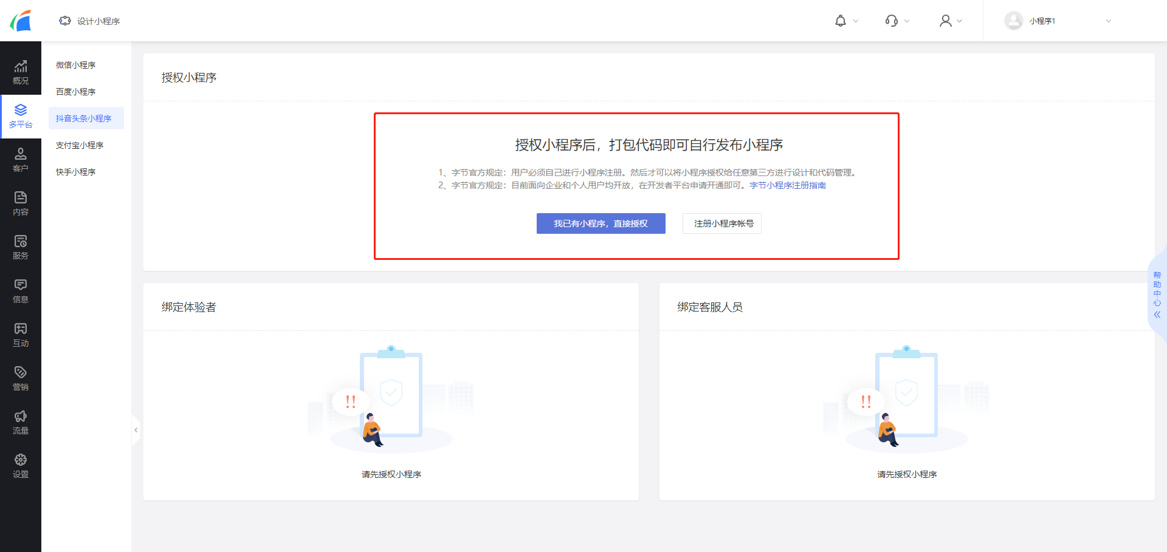This screenshot has width=1167, height=552.
Task: Click 注册小程序帐号 button
Action: tap(722, 223)
